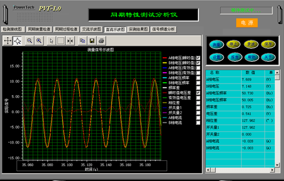Click the 设置 settings oval button

[217, 57]
